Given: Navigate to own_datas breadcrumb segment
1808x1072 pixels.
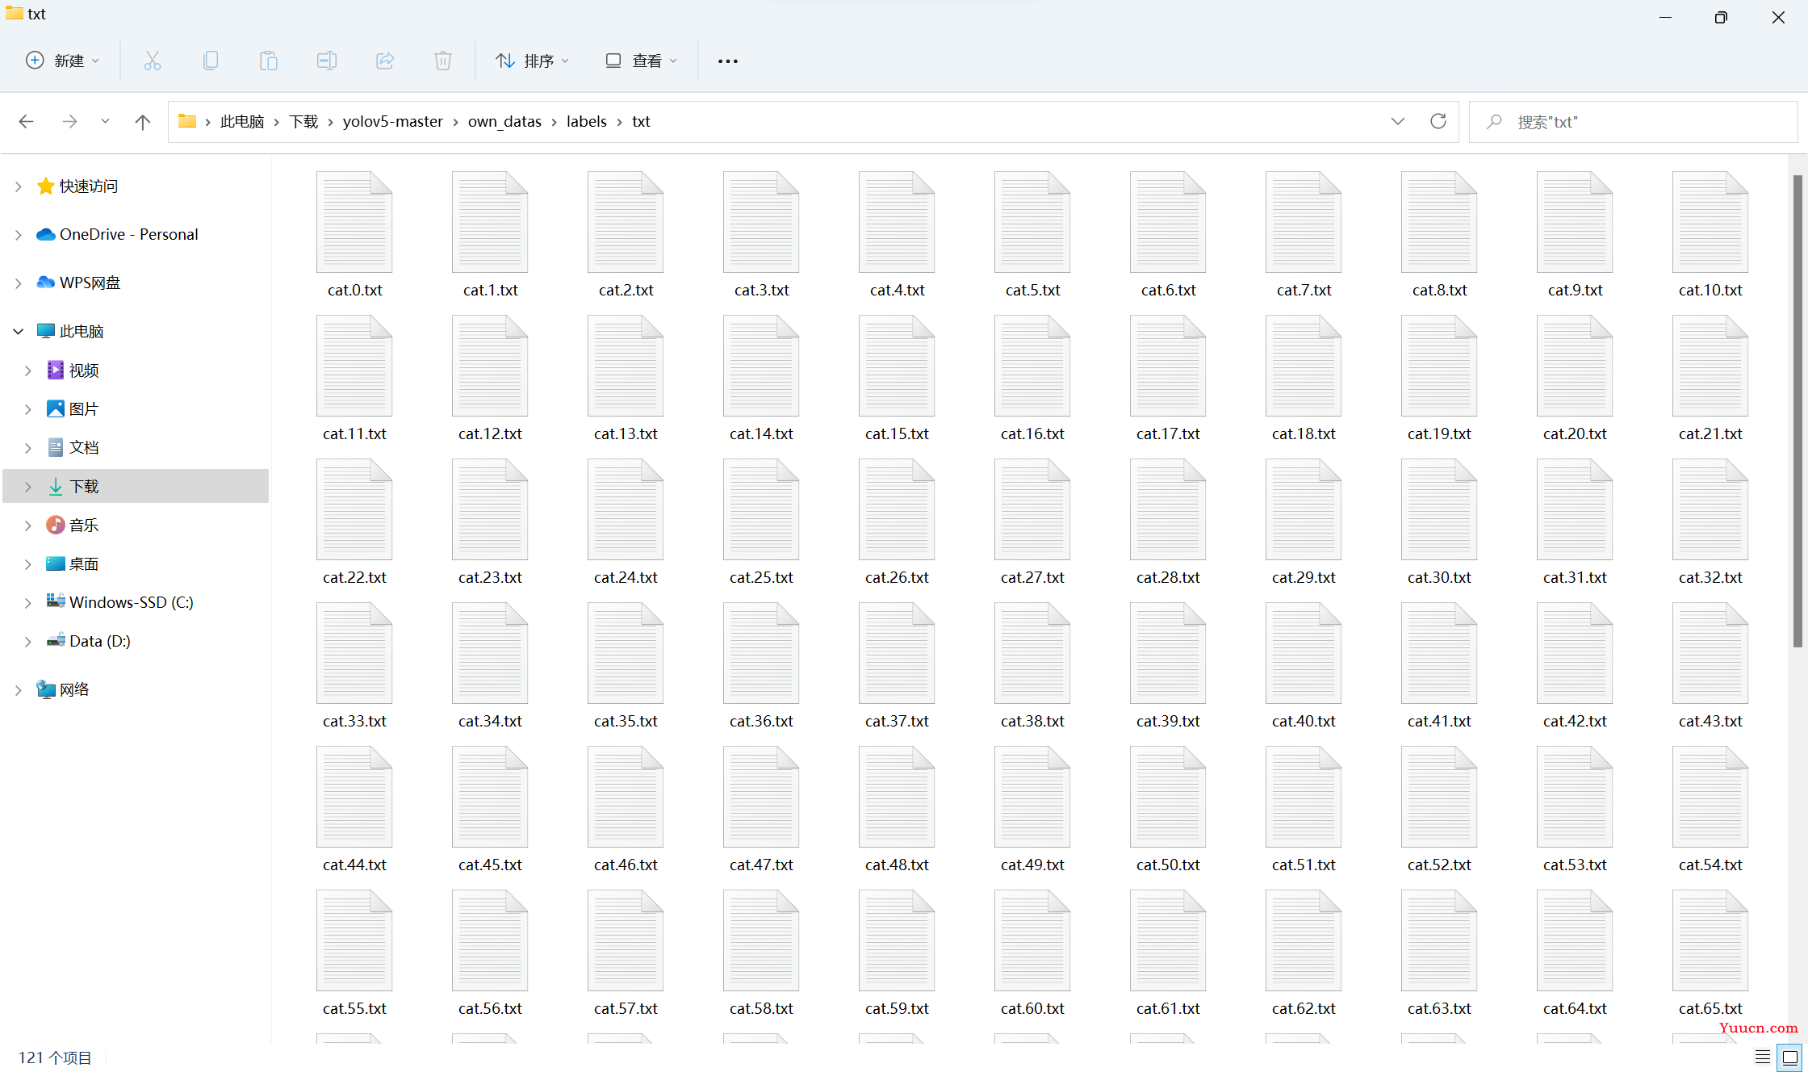Looking at the screenshot, I should tap(504, 121).
